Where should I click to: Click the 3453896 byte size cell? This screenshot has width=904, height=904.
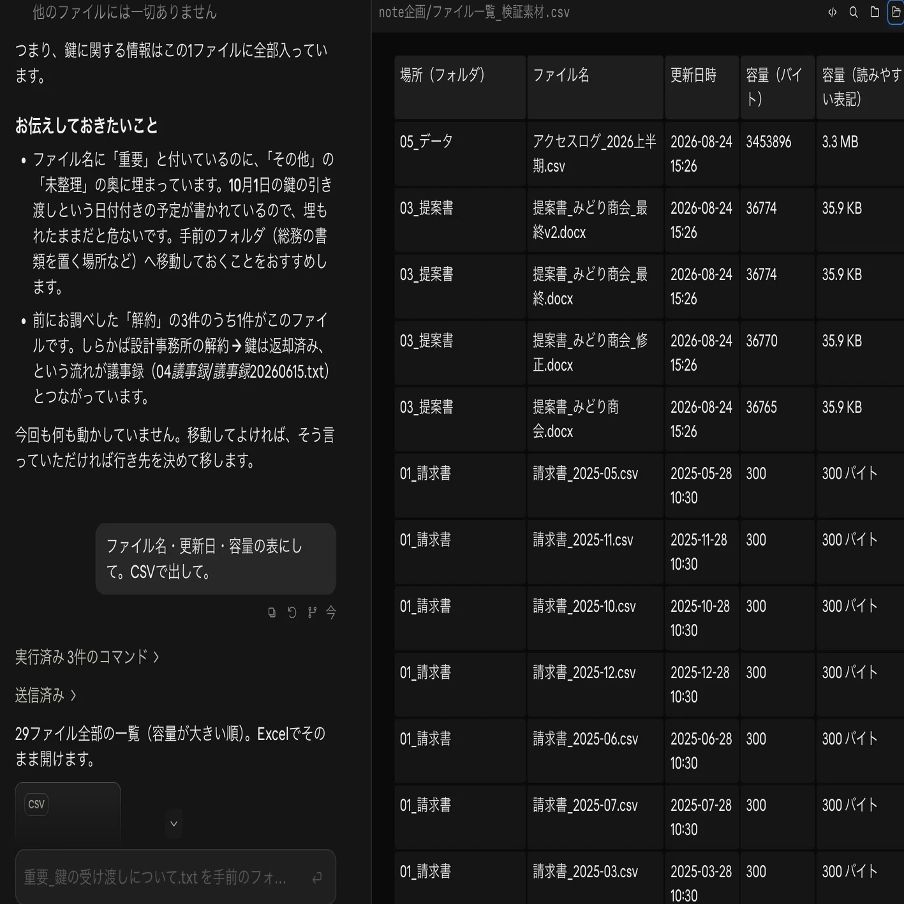[778, 154]
